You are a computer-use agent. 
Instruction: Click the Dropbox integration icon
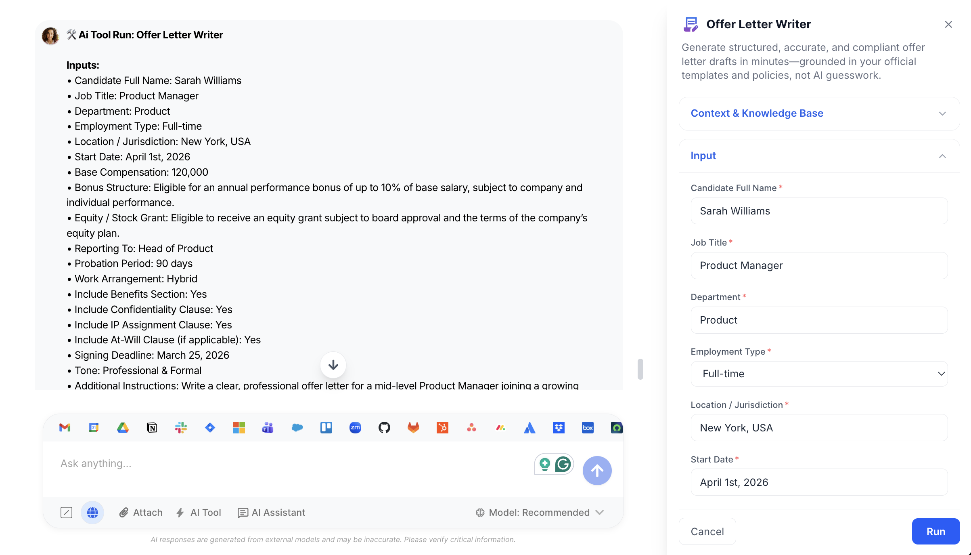point(559,427)
